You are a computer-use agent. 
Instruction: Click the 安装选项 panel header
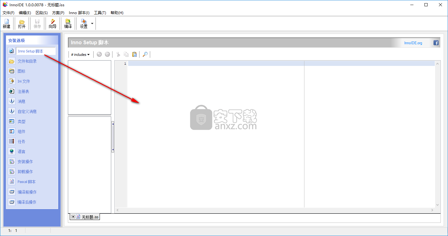point(32,40)
